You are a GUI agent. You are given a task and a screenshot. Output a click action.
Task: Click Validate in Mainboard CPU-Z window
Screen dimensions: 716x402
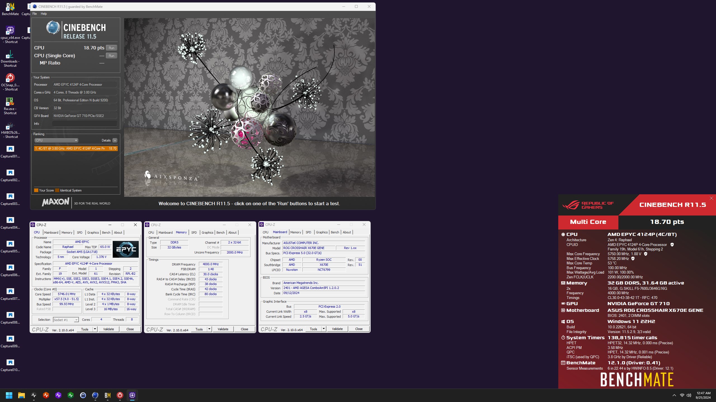(x=337, y=329)
